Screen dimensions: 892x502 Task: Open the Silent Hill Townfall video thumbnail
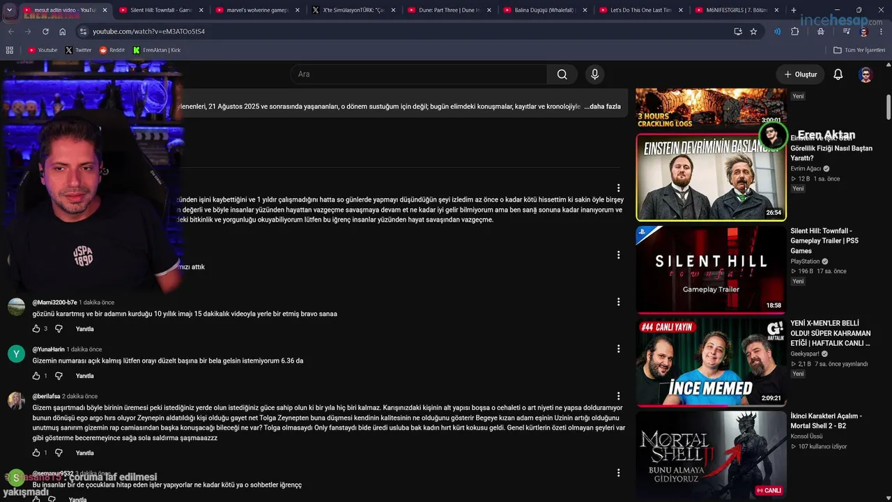coord(711,270)
